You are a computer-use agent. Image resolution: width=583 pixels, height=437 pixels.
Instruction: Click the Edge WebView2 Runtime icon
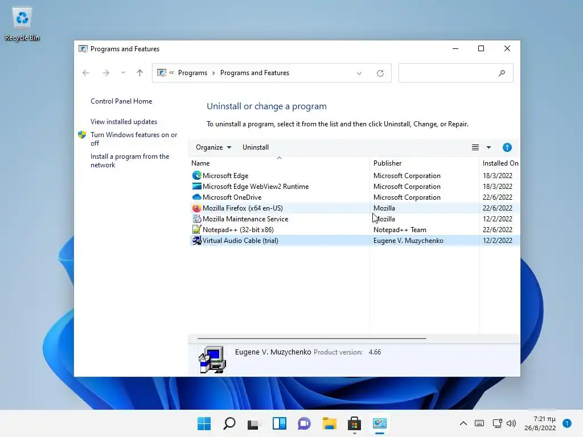[196, 186]
